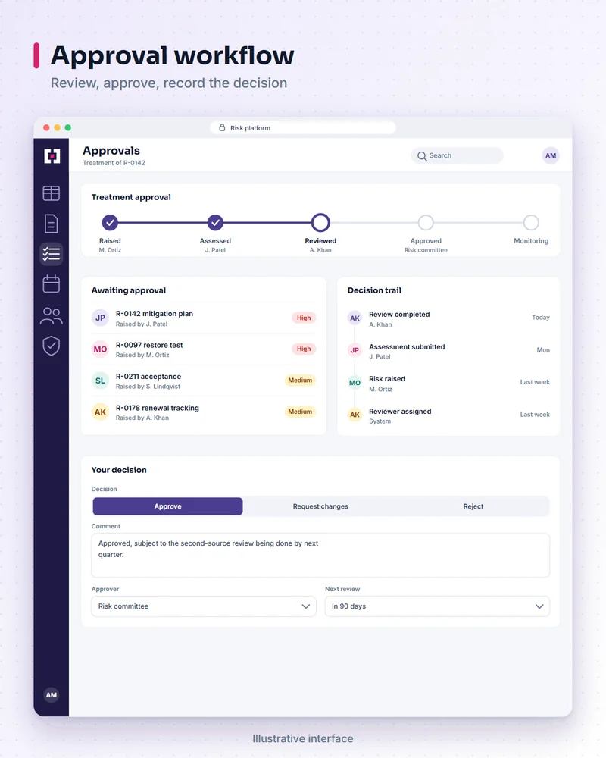Open R-0211 acceptance item
The image size is (606, 758).
coord(204,381)
